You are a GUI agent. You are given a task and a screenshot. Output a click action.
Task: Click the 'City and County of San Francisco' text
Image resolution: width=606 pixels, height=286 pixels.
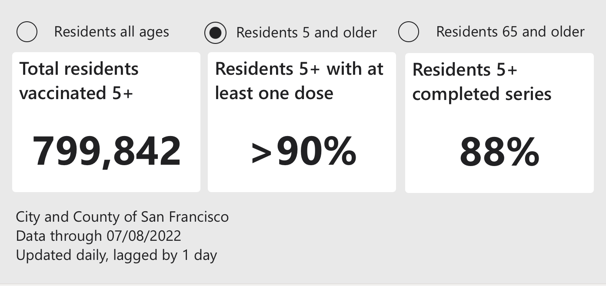tap(122, 216)
